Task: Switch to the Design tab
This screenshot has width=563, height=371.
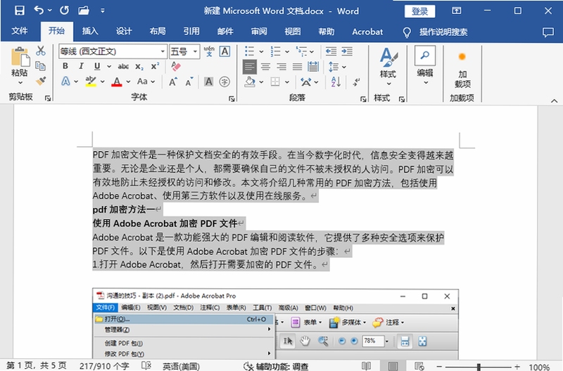Action: point(124,32)
